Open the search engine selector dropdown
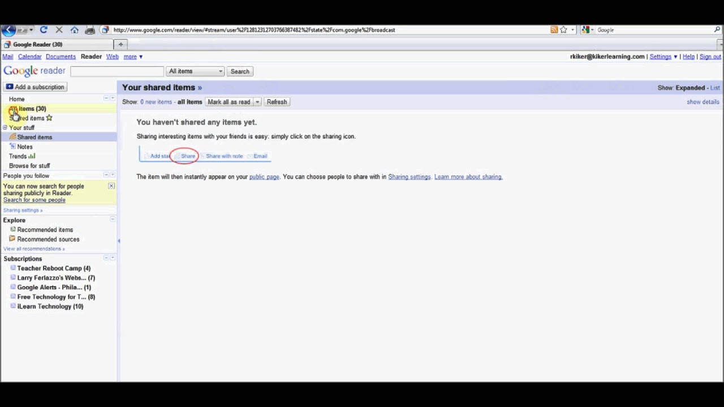This screenshot has height=407, width=724. (x=587, y=30)
